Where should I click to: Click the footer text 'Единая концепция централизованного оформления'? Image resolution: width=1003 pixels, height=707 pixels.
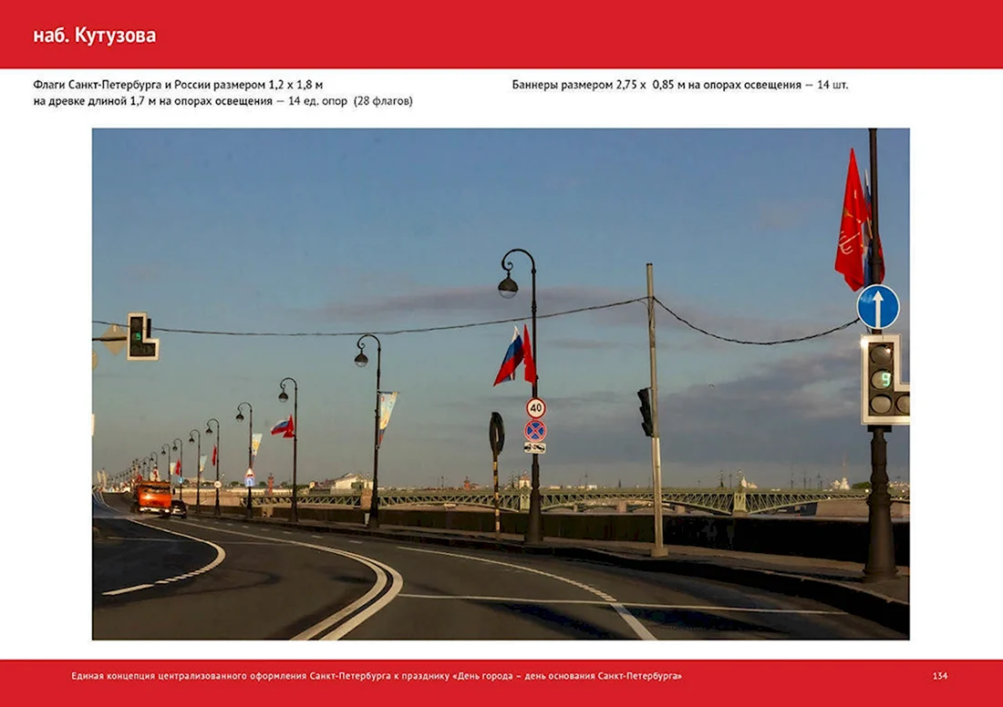(x=189, y=676)
